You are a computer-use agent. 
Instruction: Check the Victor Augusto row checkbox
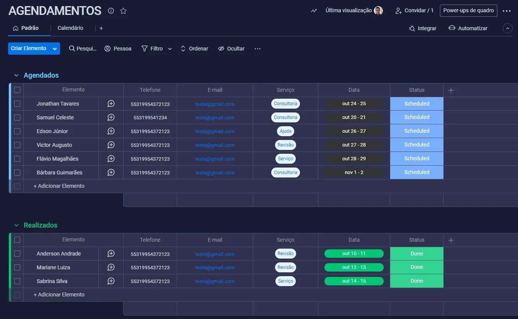point(17,145)
